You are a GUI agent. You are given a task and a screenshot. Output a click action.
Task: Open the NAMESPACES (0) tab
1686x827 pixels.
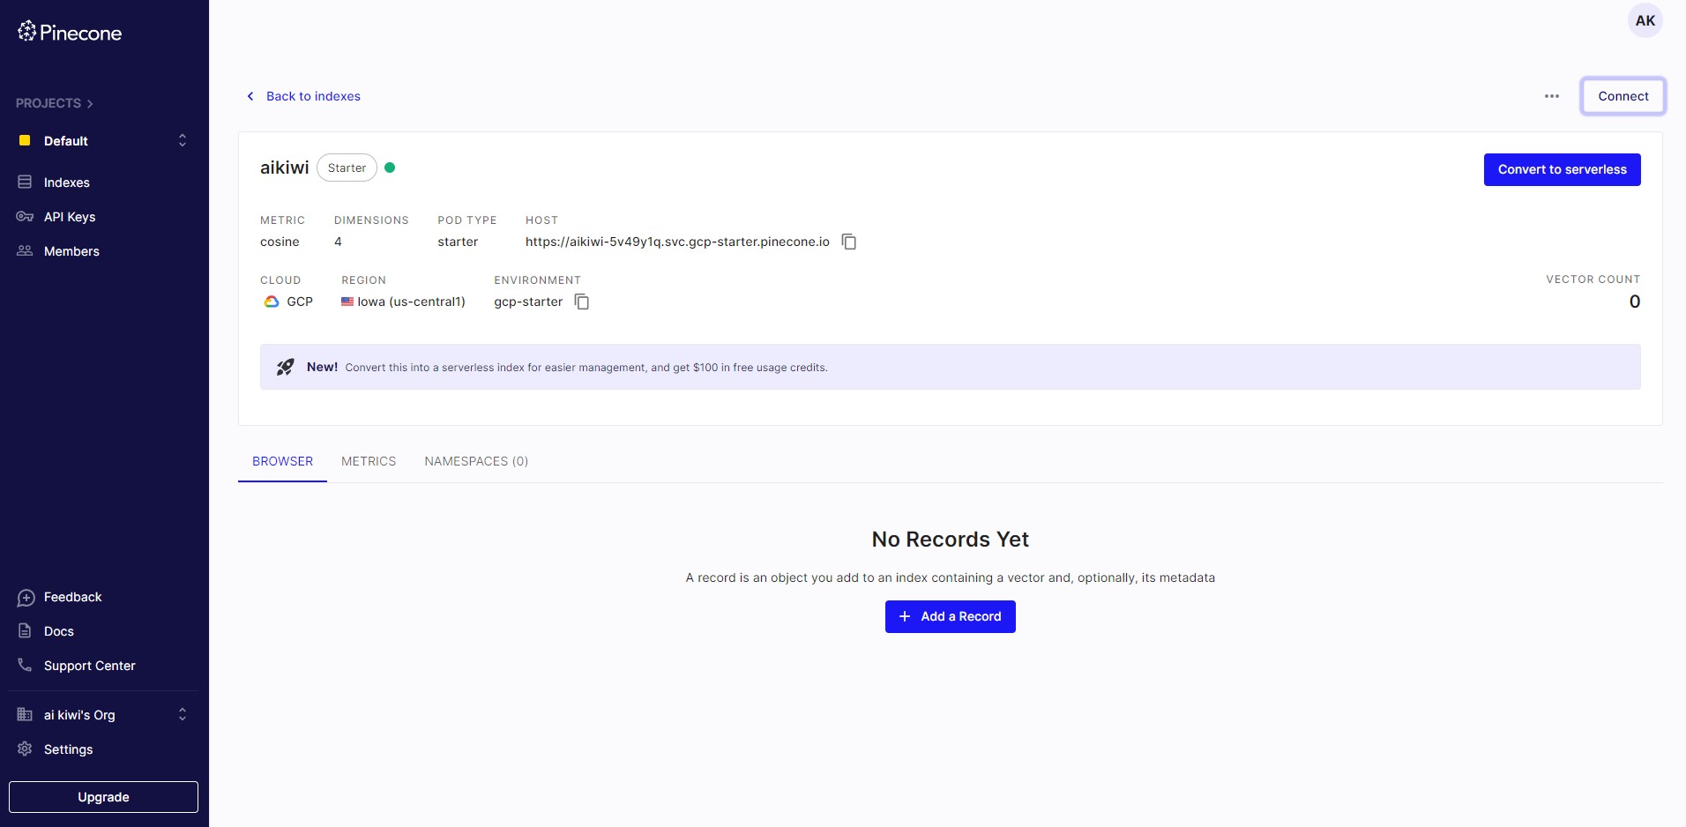coord(476,461)
